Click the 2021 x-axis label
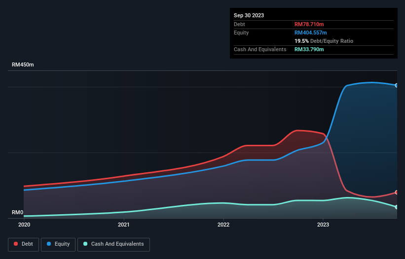Viewport: 405px width, 259px height. pyautogui.click(x=124, y=225)
